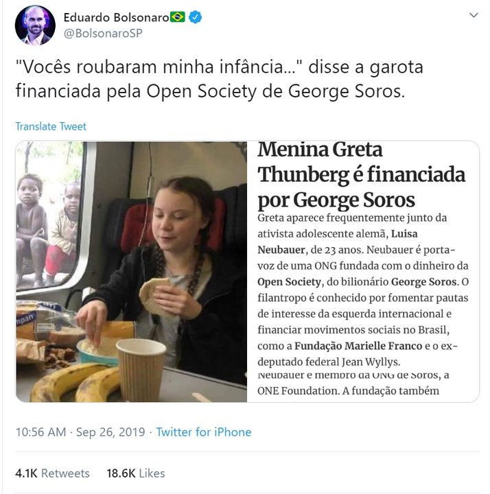Viewport: 490px width, 494px height.
Task: View the 4.1K Retweets list
Action: point(52,473)
